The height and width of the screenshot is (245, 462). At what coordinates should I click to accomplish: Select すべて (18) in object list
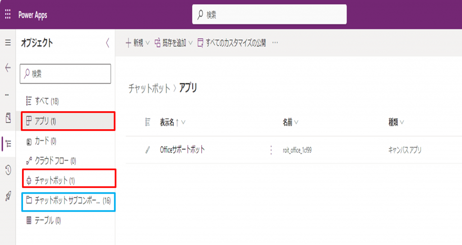point(65,101)
